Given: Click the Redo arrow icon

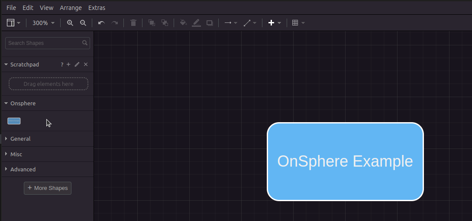Looking at the screenshot, I should 115,23.
